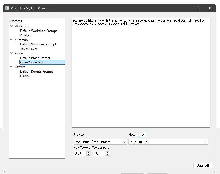This screenshot has height=174, width=220.
Task: Close the Prompts dialog window
Action: point(210,8)
